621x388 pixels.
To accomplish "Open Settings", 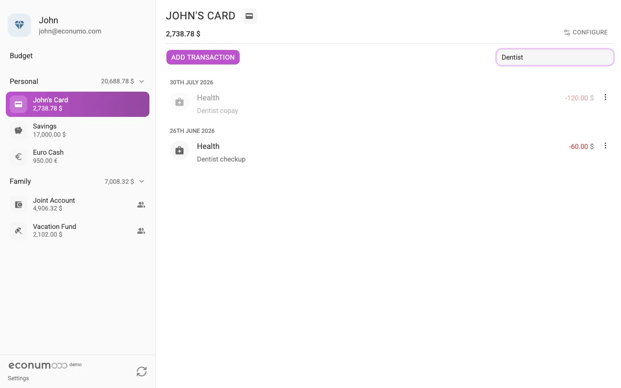I will 18,378.
